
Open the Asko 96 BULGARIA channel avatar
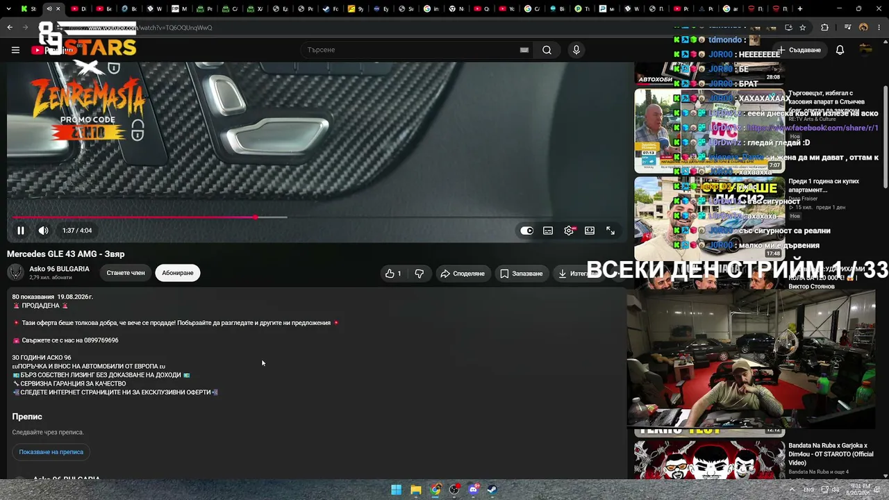click(x=16, y=273)
